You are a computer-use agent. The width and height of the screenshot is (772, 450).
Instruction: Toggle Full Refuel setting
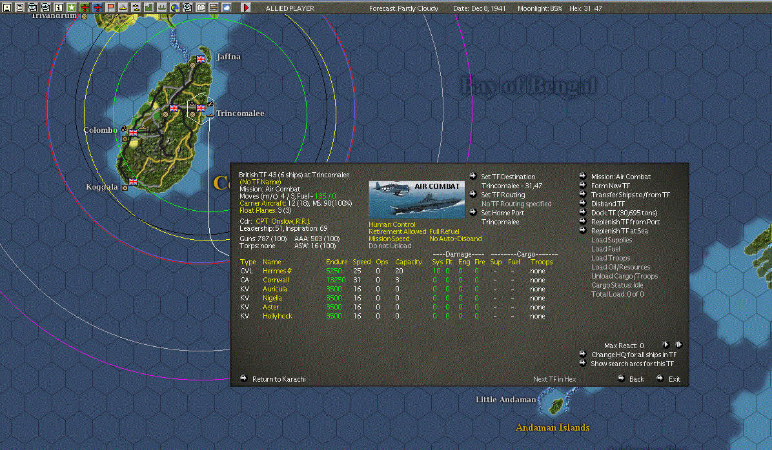[444, 231]
